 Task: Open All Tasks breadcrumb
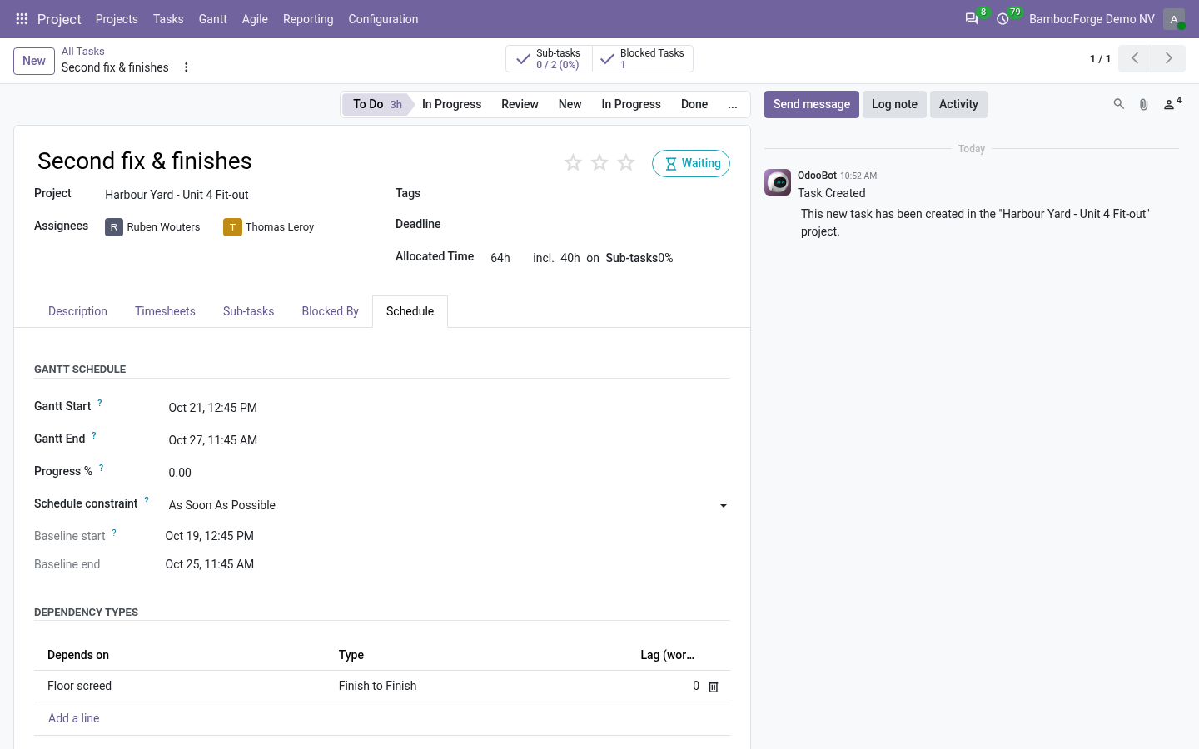click(83, 52)
